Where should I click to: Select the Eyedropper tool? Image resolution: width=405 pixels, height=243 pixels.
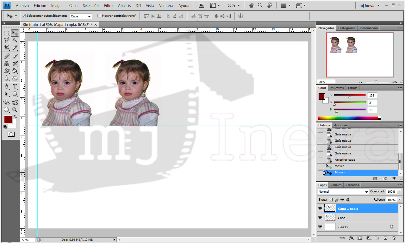[15, 48]
